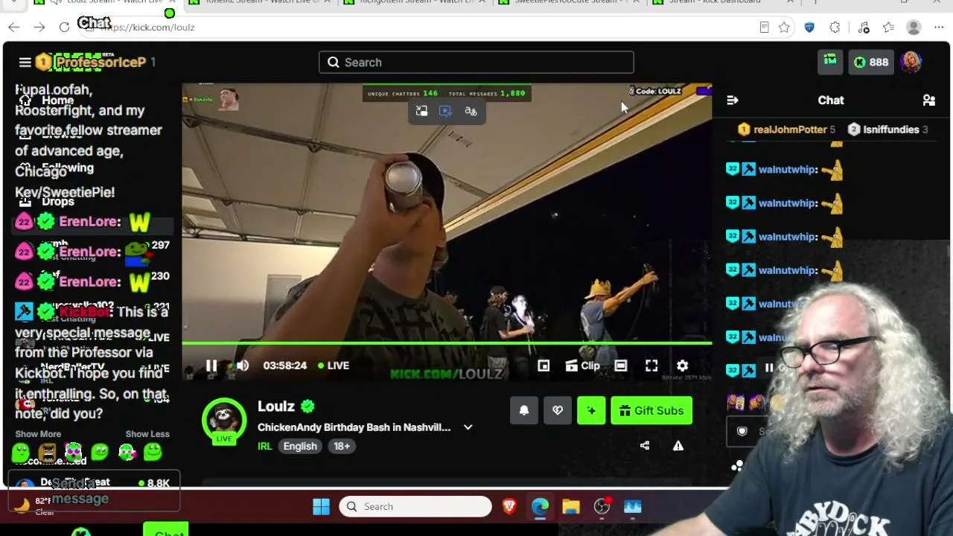Click the live chat header label

(x=831, y=100)
